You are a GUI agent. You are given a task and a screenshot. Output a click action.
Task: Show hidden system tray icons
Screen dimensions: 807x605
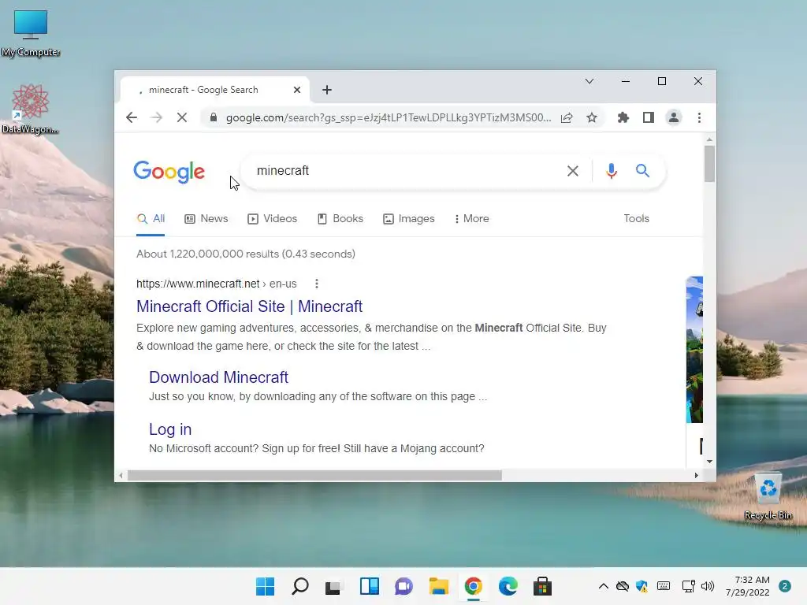pyautogui.click(x=603, y=586)
